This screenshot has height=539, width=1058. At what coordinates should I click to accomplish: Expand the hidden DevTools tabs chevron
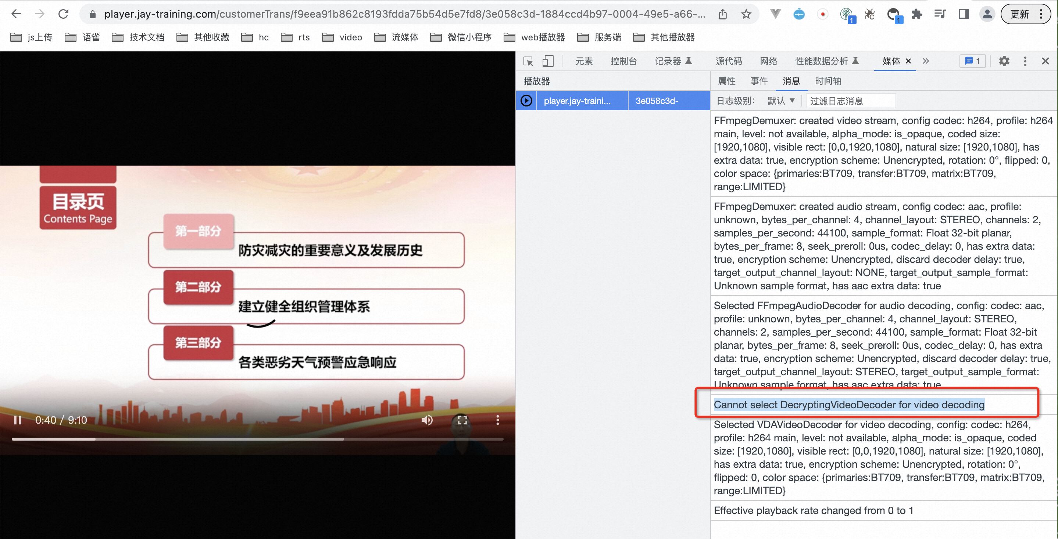pyautogui.click(x=926, y=61)
